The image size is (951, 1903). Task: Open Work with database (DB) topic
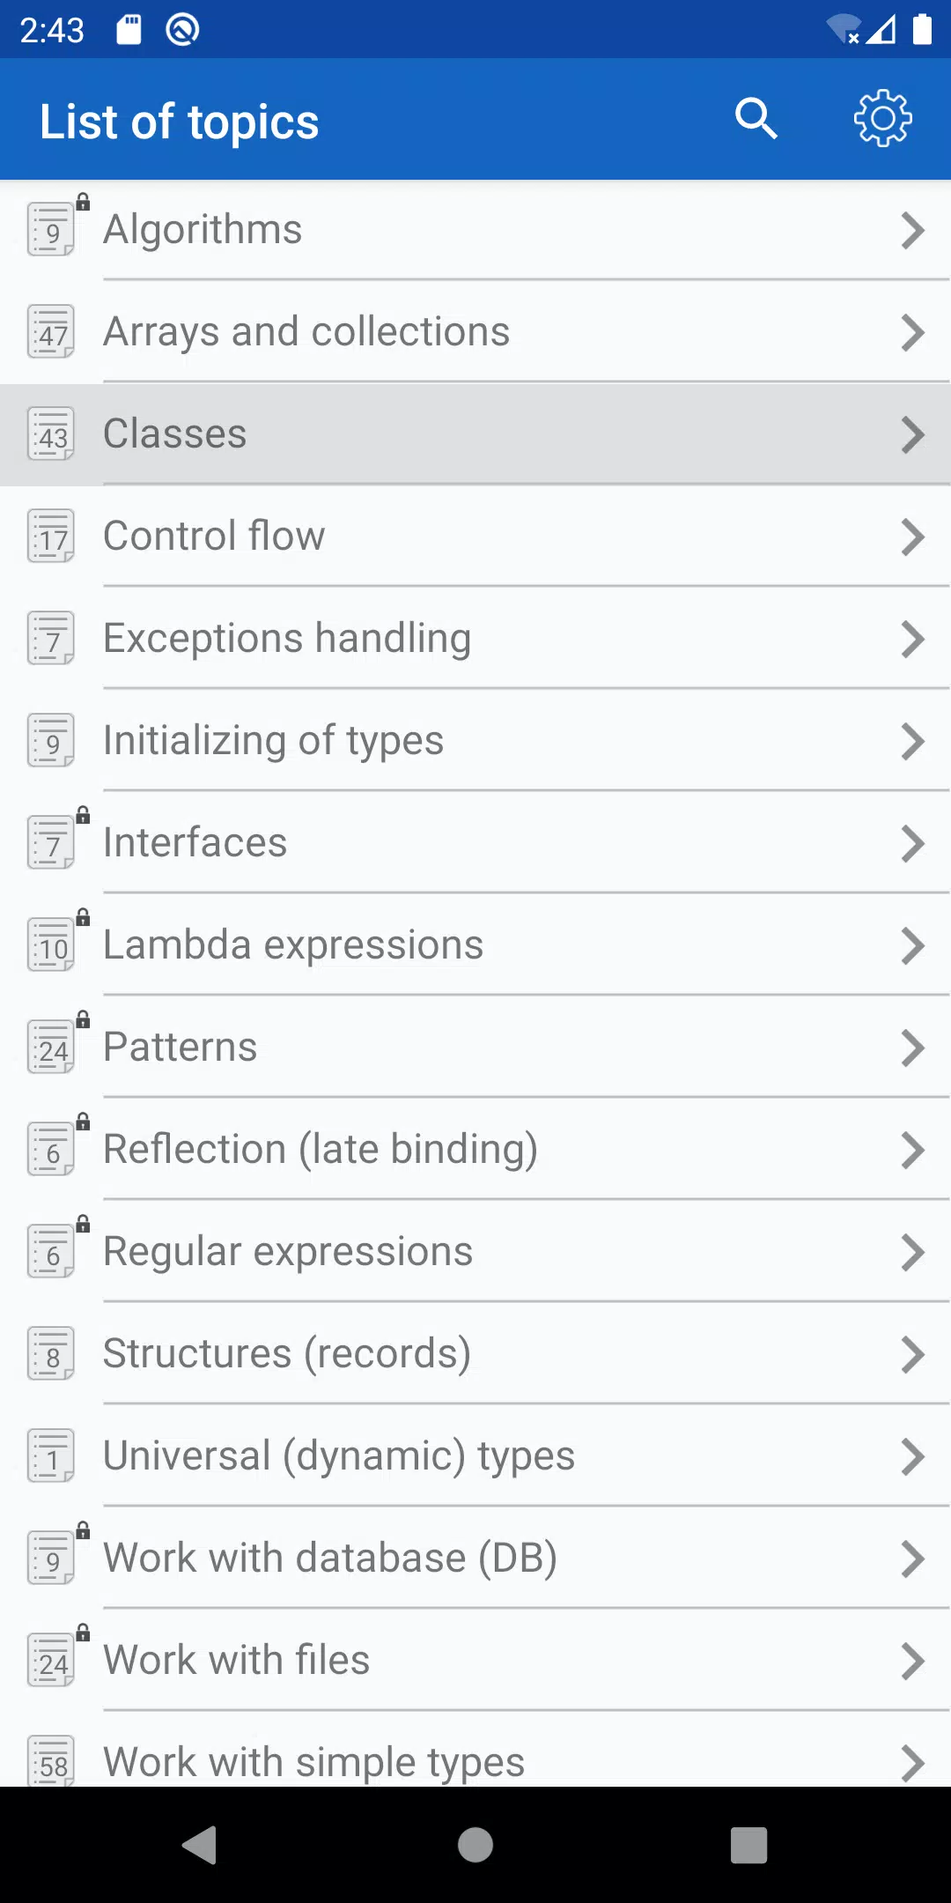(475, 1558)
